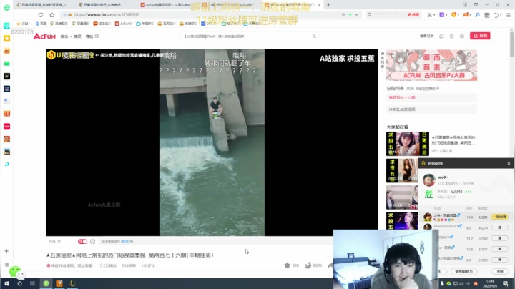The image size is (515, 289).
Task: Switch to the third AcFun browser tab
Action: click(167, 5)
